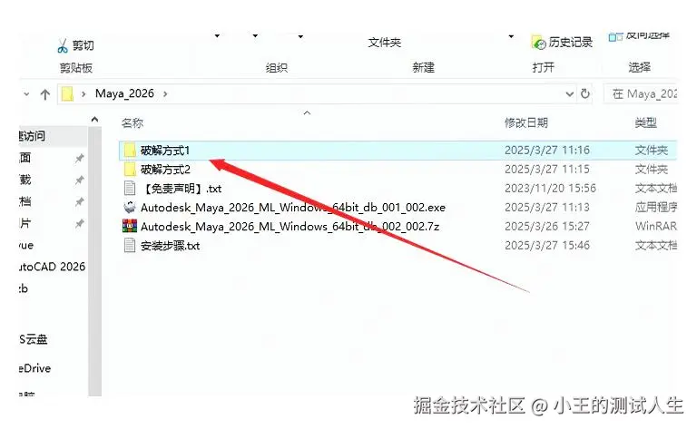697x429 pixels.
Task: Select 安装步骤.txt file name
Action: 171,246
